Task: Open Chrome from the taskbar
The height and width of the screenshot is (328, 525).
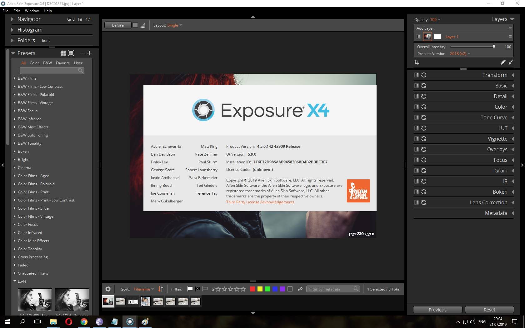Action: coord(84,321)
